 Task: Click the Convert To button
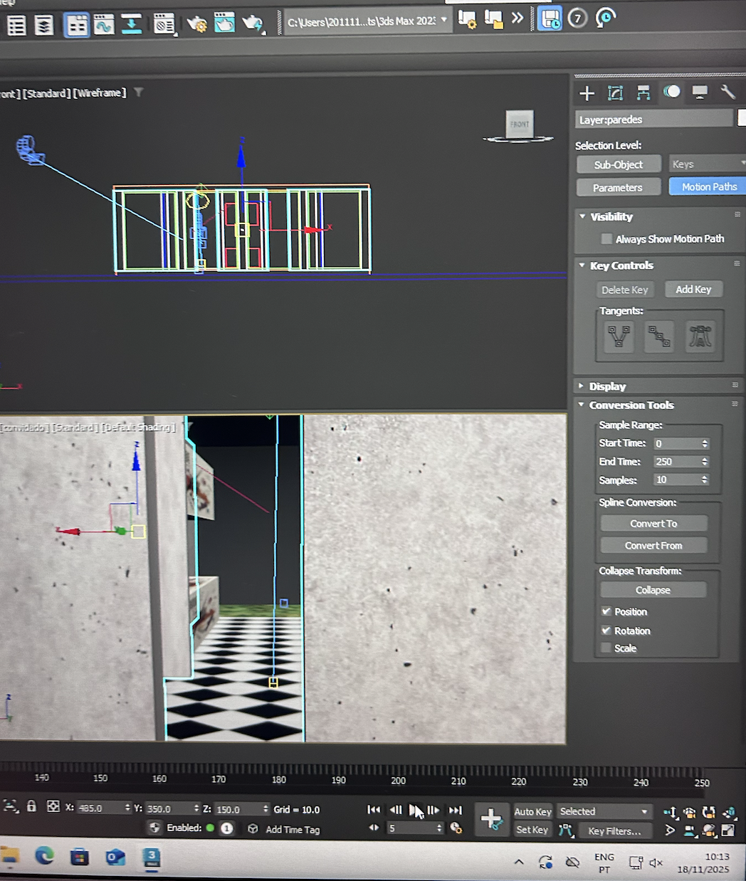click(653, 524)
